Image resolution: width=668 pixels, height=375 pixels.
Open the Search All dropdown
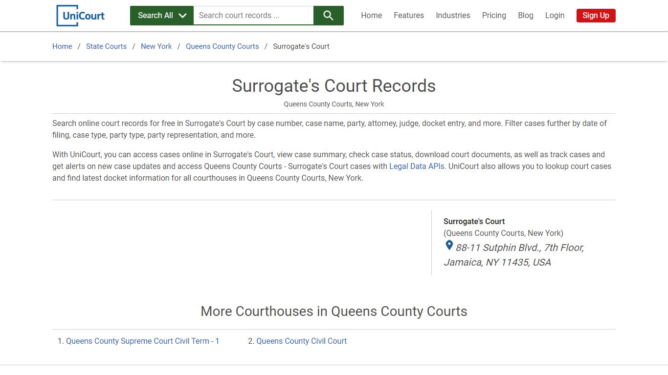tap(162, 16)
